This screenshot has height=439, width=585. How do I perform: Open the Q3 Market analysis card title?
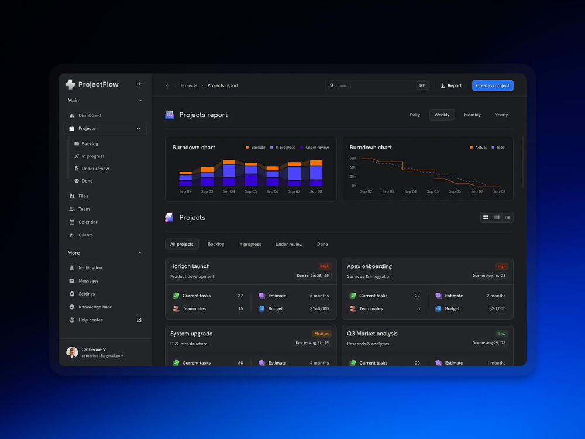[x=372, y=334]
